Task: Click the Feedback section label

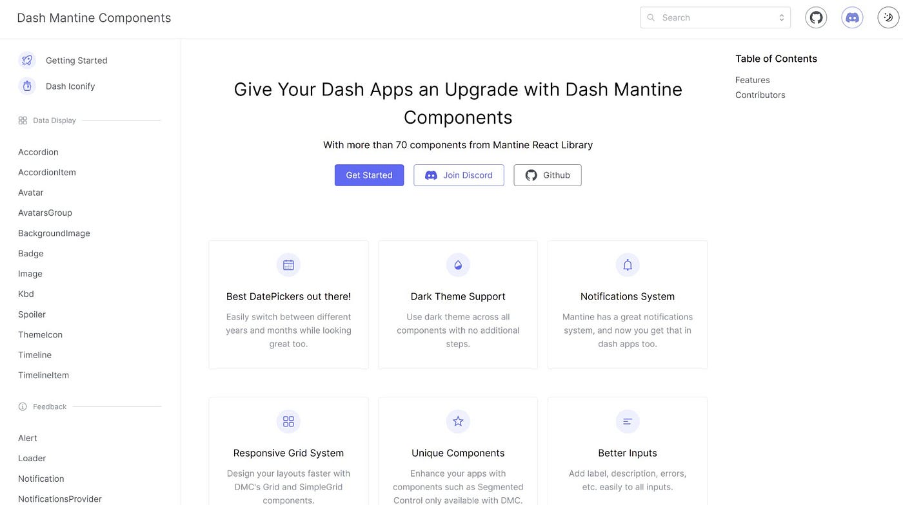Action: tap(50, 406)
